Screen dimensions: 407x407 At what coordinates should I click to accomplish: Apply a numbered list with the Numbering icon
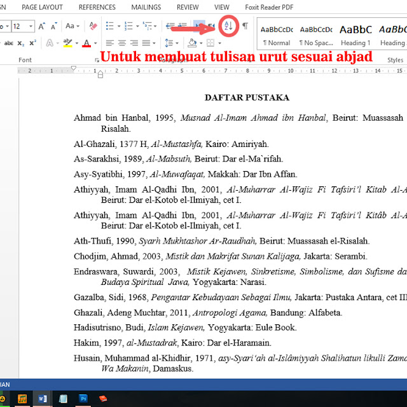128,26
